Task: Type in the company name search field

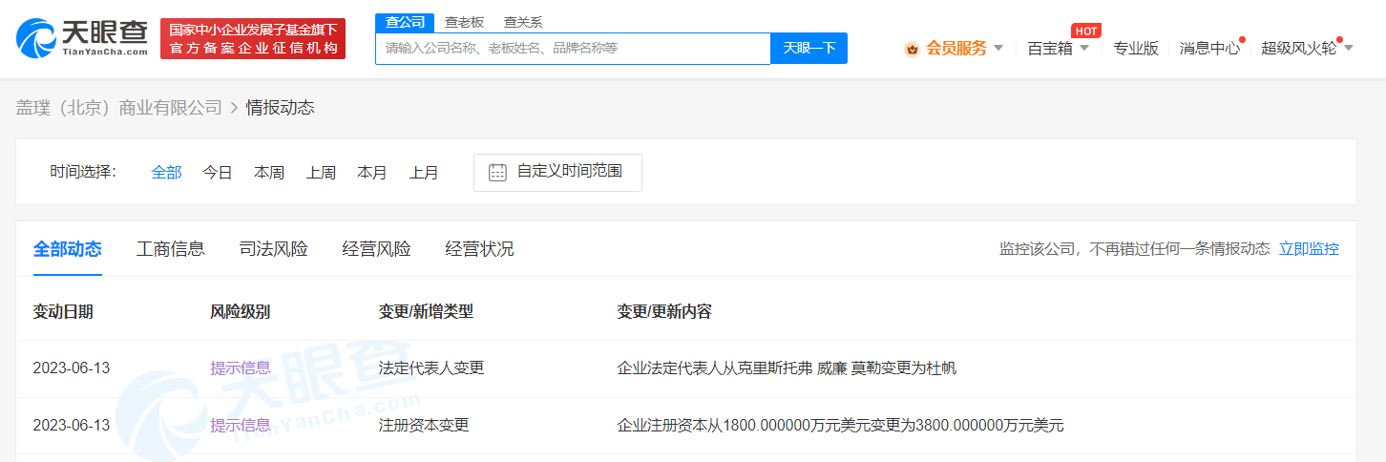Action: click(573, 48)
